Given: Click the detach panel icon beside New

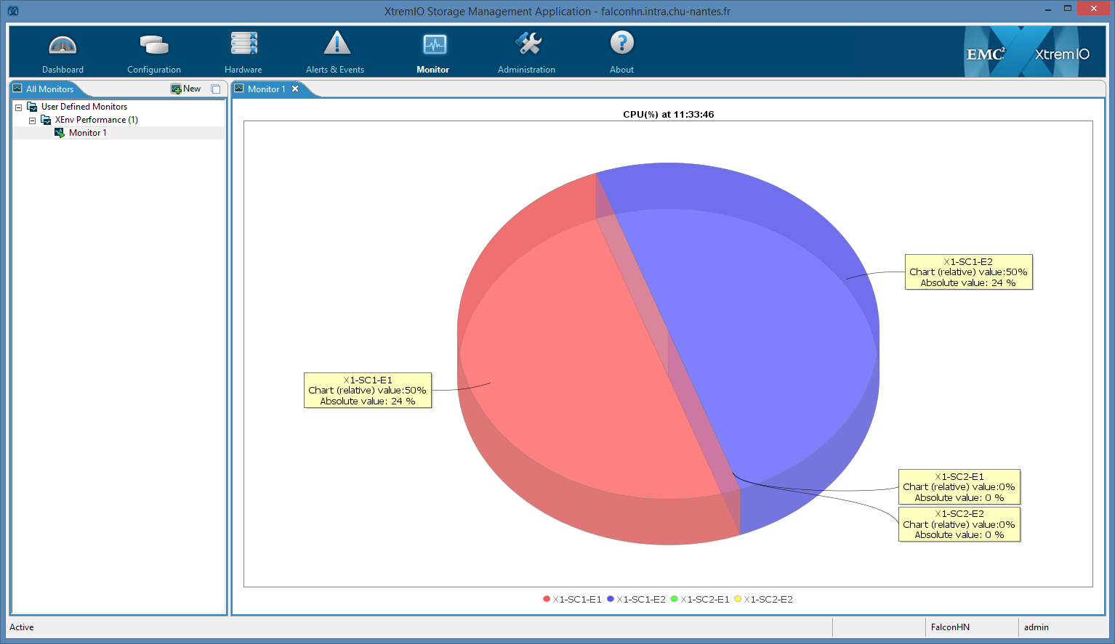Looking at the screenshot, I should tap(216, 89).
